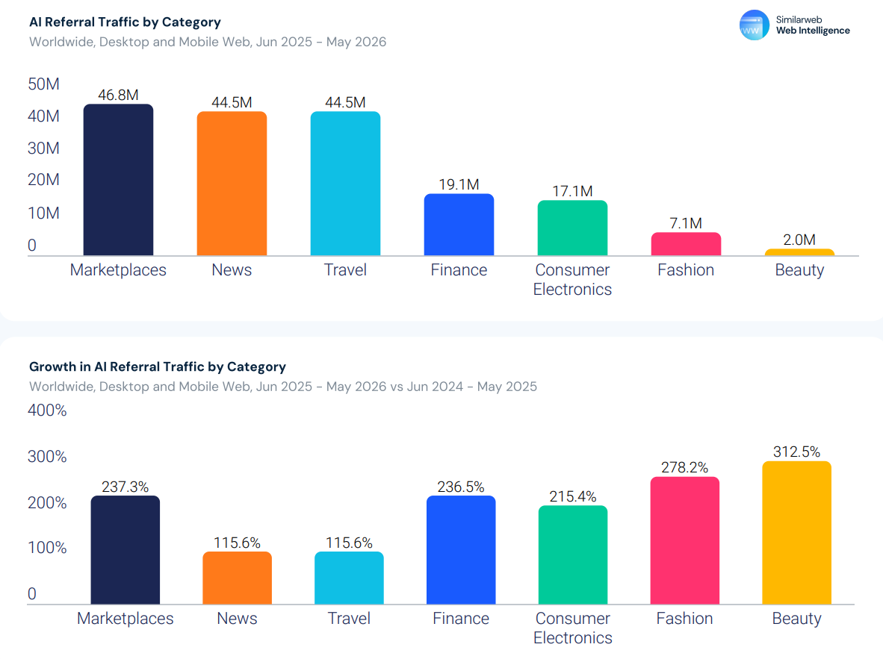Viewport: 883px width, 659px height.
Task: Click the "237.3%" value label
Action: tap(125, 487)
